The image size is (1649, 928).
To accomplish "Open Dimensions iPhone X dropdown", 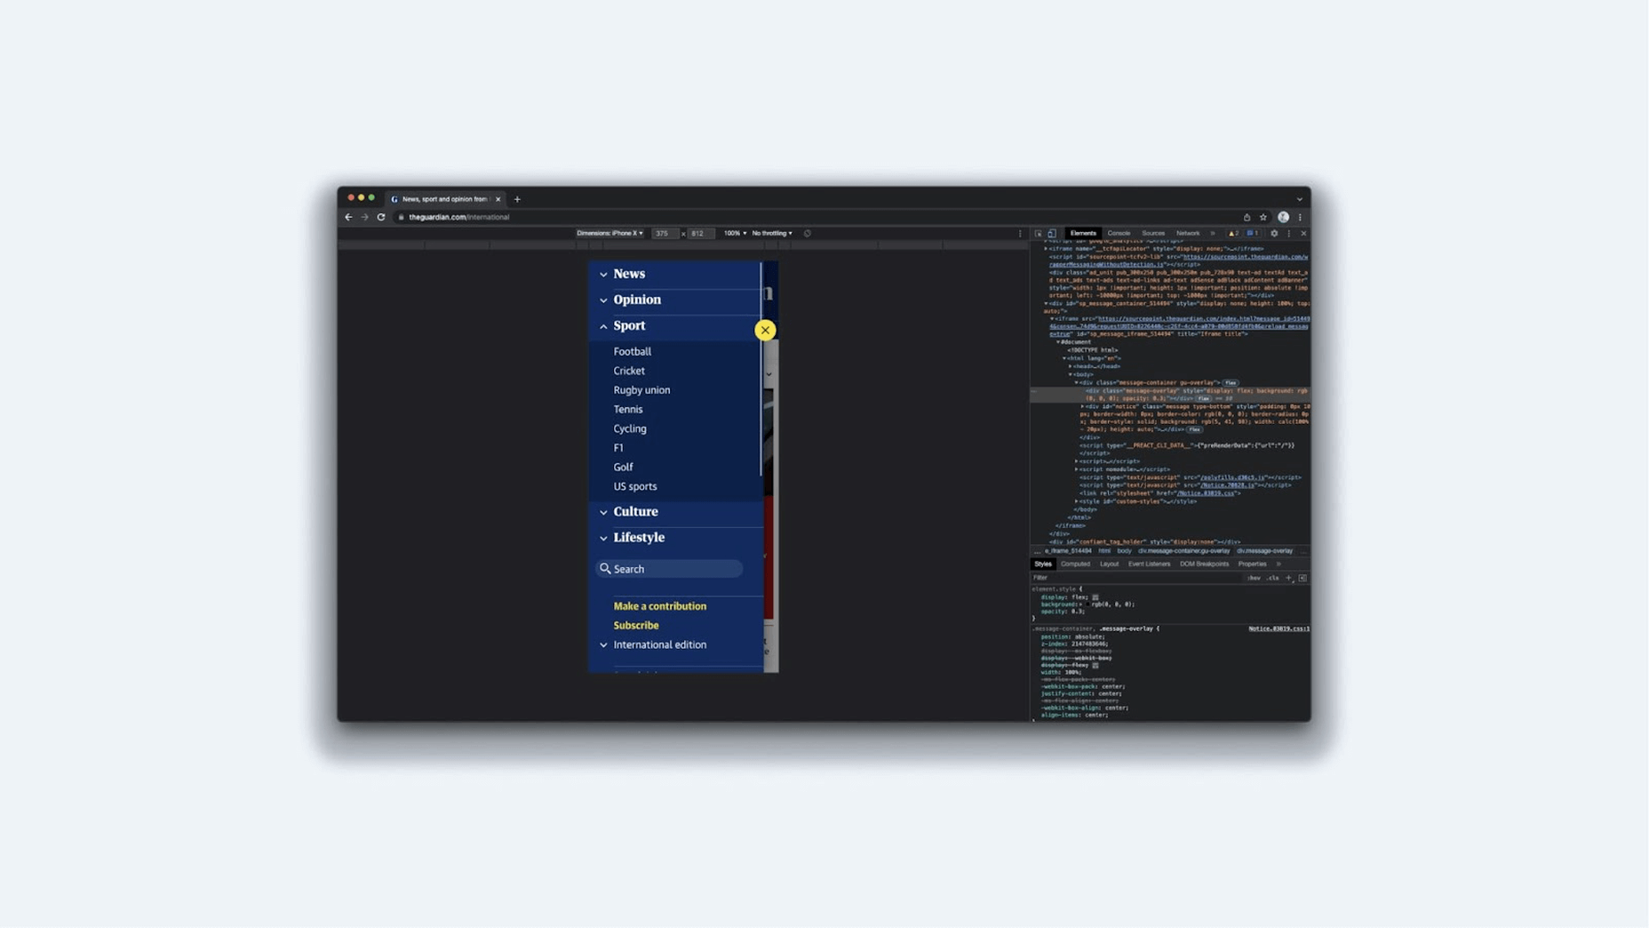I will 609,234.
